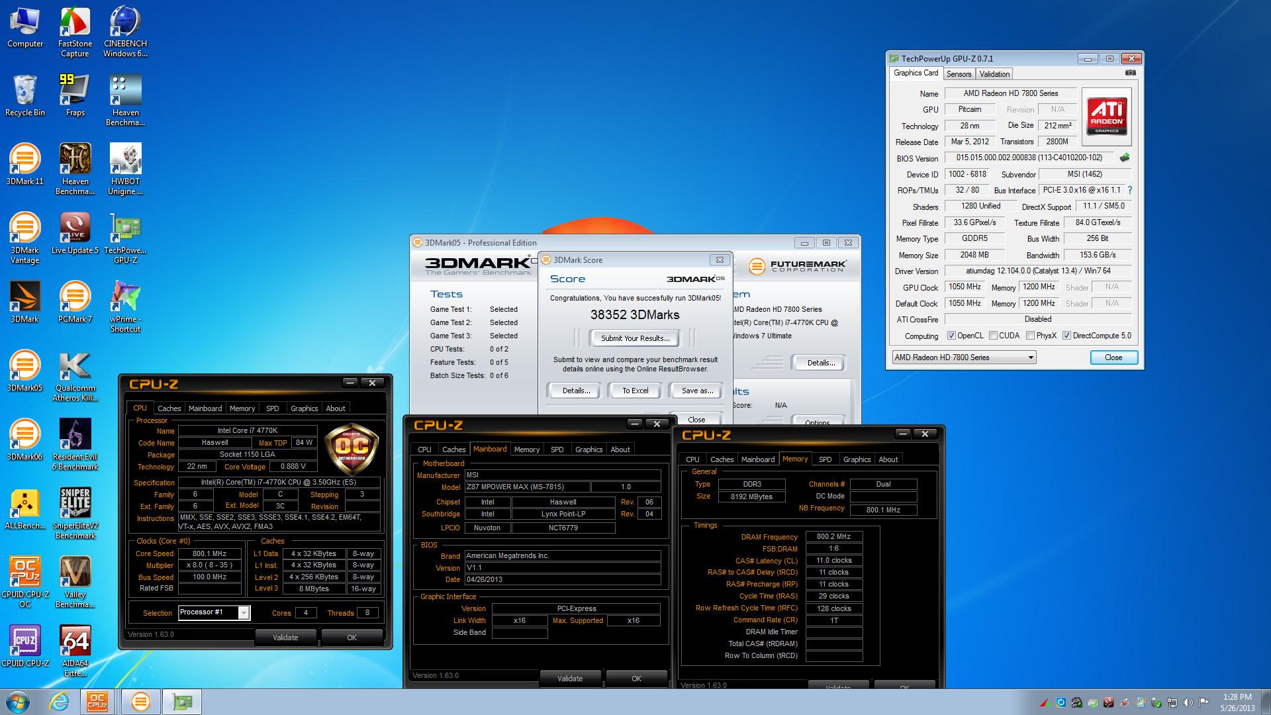Launch AIDA64 Extreme shortcut
This screenshot has width=1271, height=715.
coord(75,651)
